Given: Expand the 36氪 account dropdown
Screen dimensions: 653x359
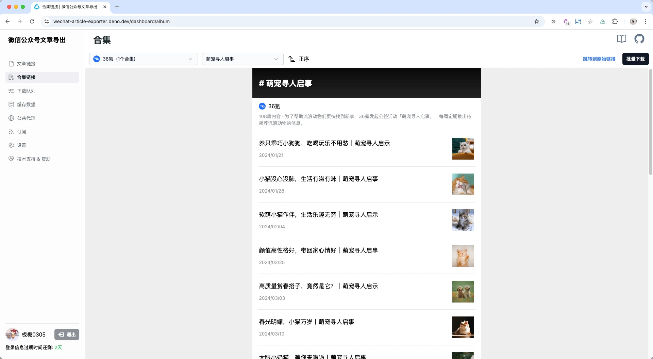Looking at the screenshot, I should [x=143, y=59].
